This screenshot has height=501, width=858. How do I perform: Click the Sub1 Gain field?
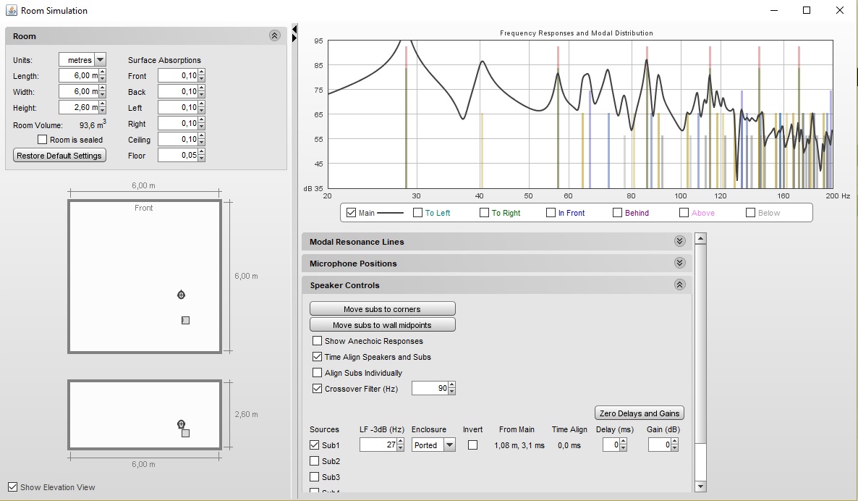pyautogui.click(x=659, y=445)
